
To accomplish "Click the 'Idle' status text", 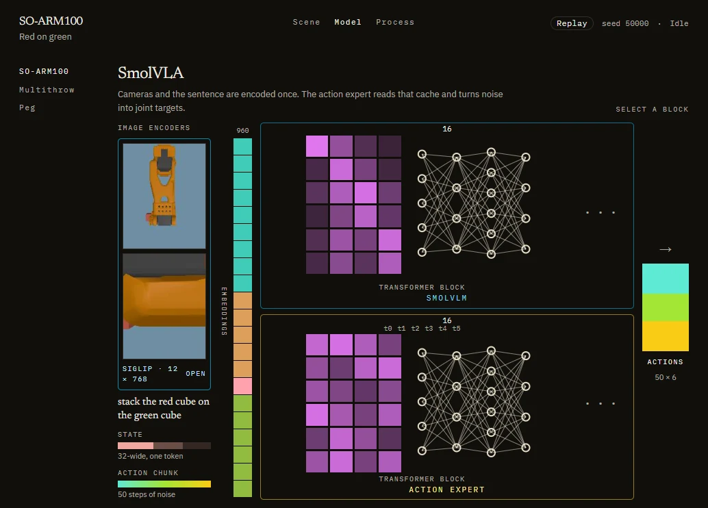I will point(679,23).
